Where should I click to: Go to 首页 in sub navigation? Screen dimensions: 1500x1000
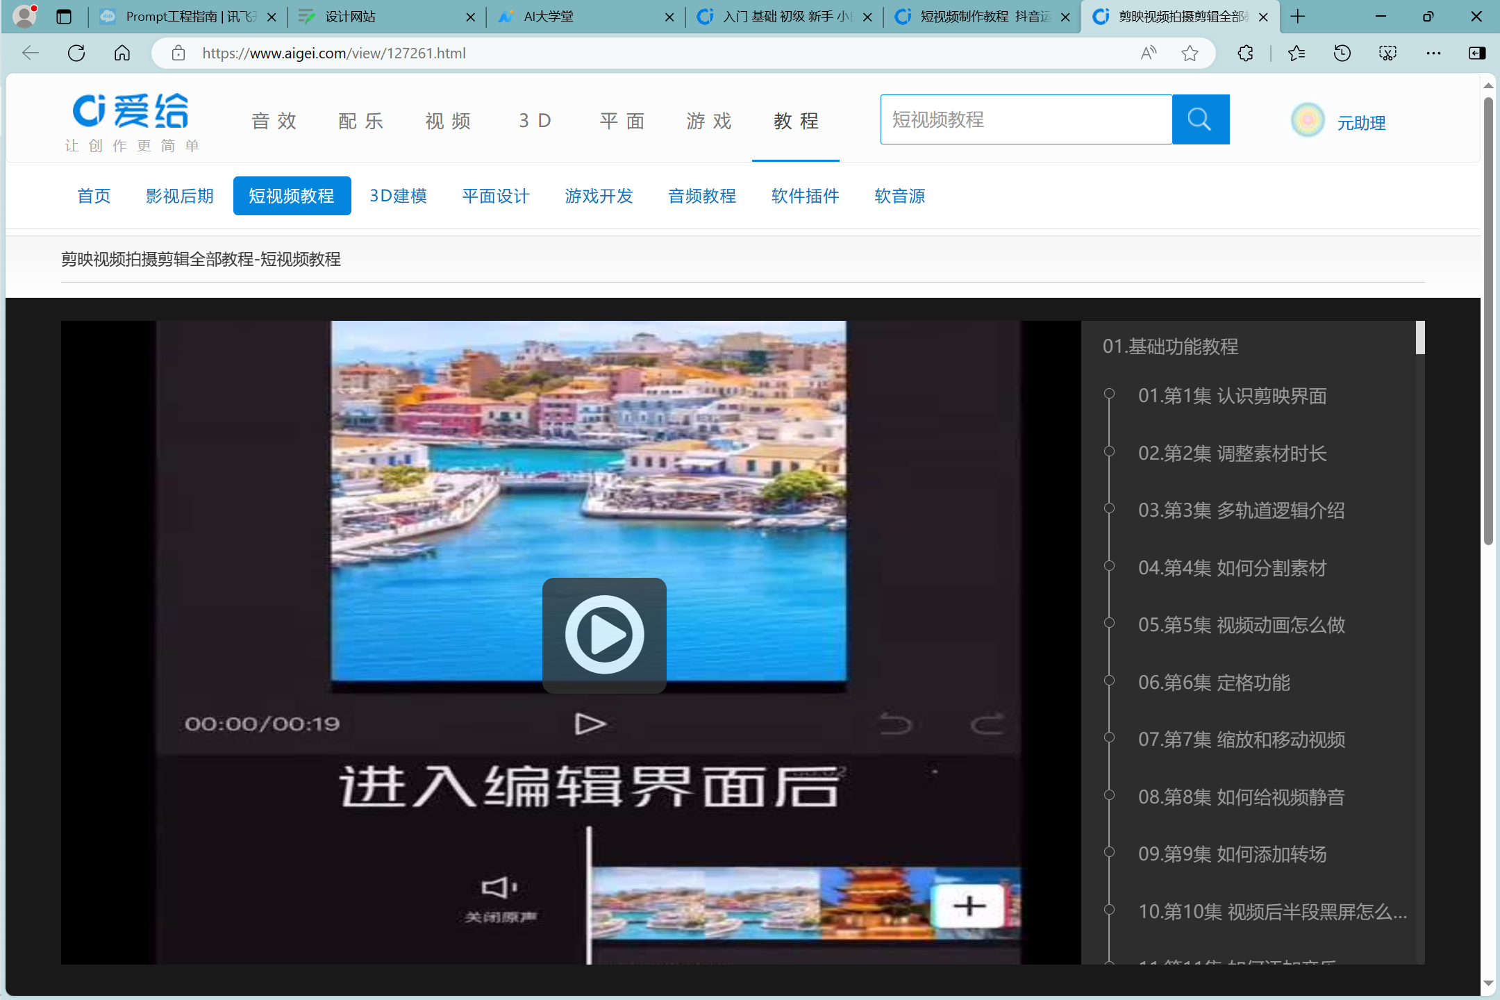(x=94, y=196)
